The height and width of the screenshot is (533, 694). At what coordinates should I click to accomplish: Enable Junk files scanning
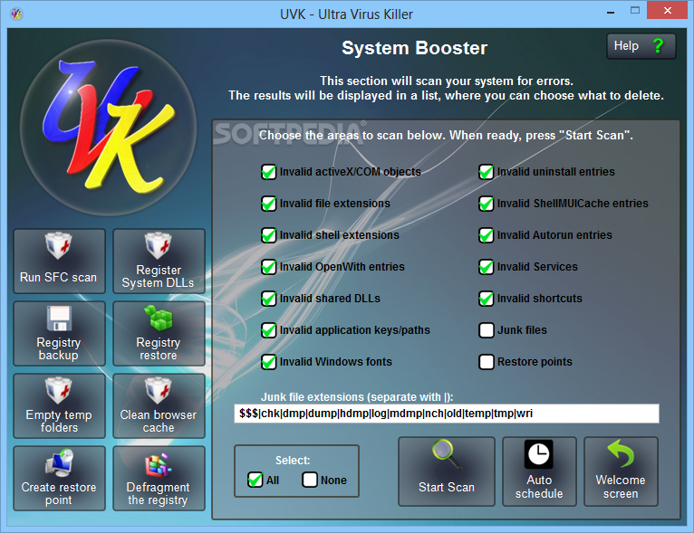pos(486,330)
